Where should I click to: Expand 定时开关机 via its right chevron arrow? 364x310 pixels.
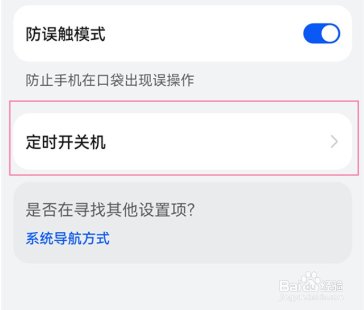pyautogui.click(x=334, y=142)
